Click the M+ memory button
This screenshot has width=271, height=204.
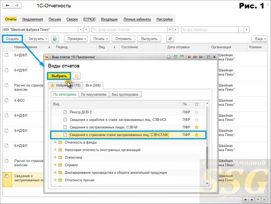pyautogui.click(x=195, y=57)
